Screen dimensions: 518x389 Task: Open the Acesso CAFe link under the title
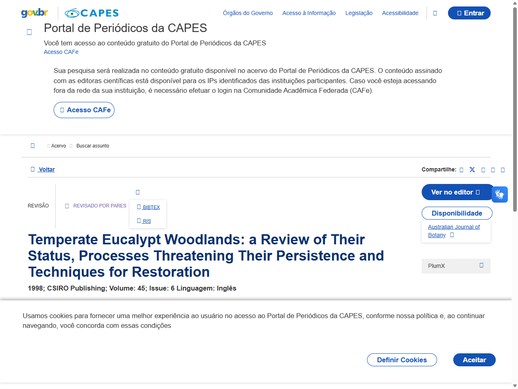coord(61,52)
